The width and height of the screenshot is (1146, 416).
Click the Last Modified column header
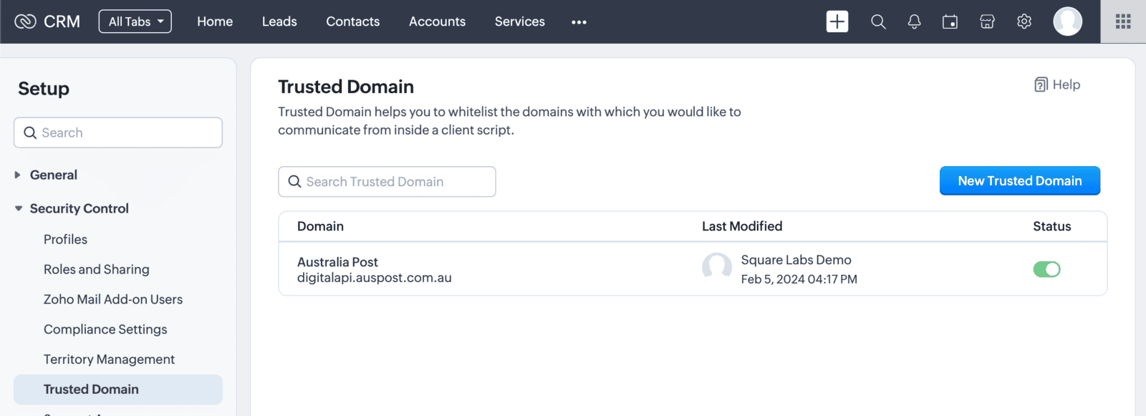[742, 226]
